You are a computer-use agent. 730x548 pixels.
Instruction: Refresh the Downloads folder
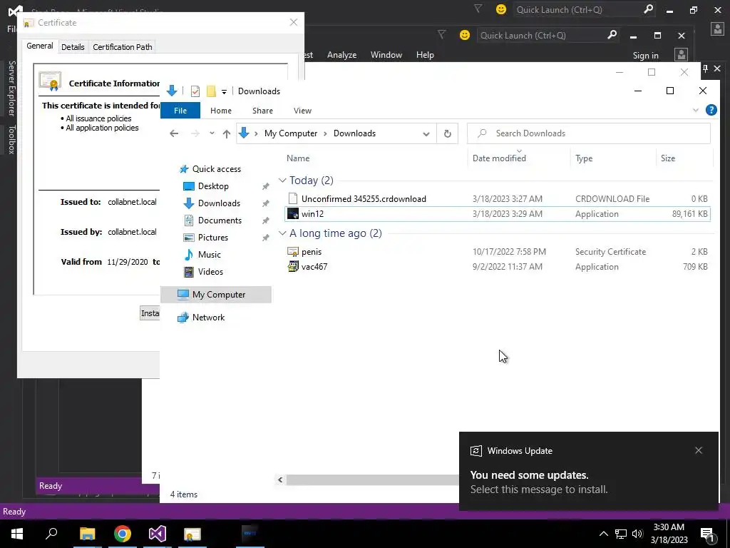pyautogui.click(x=448, y=133)
